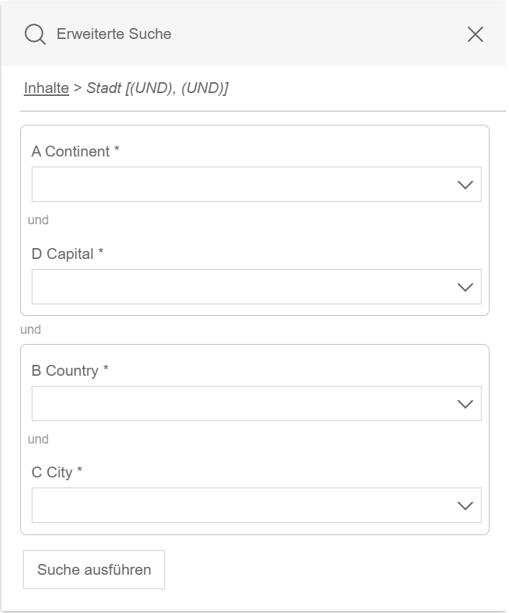Click the C City dropdown chevron

(465, 506)
